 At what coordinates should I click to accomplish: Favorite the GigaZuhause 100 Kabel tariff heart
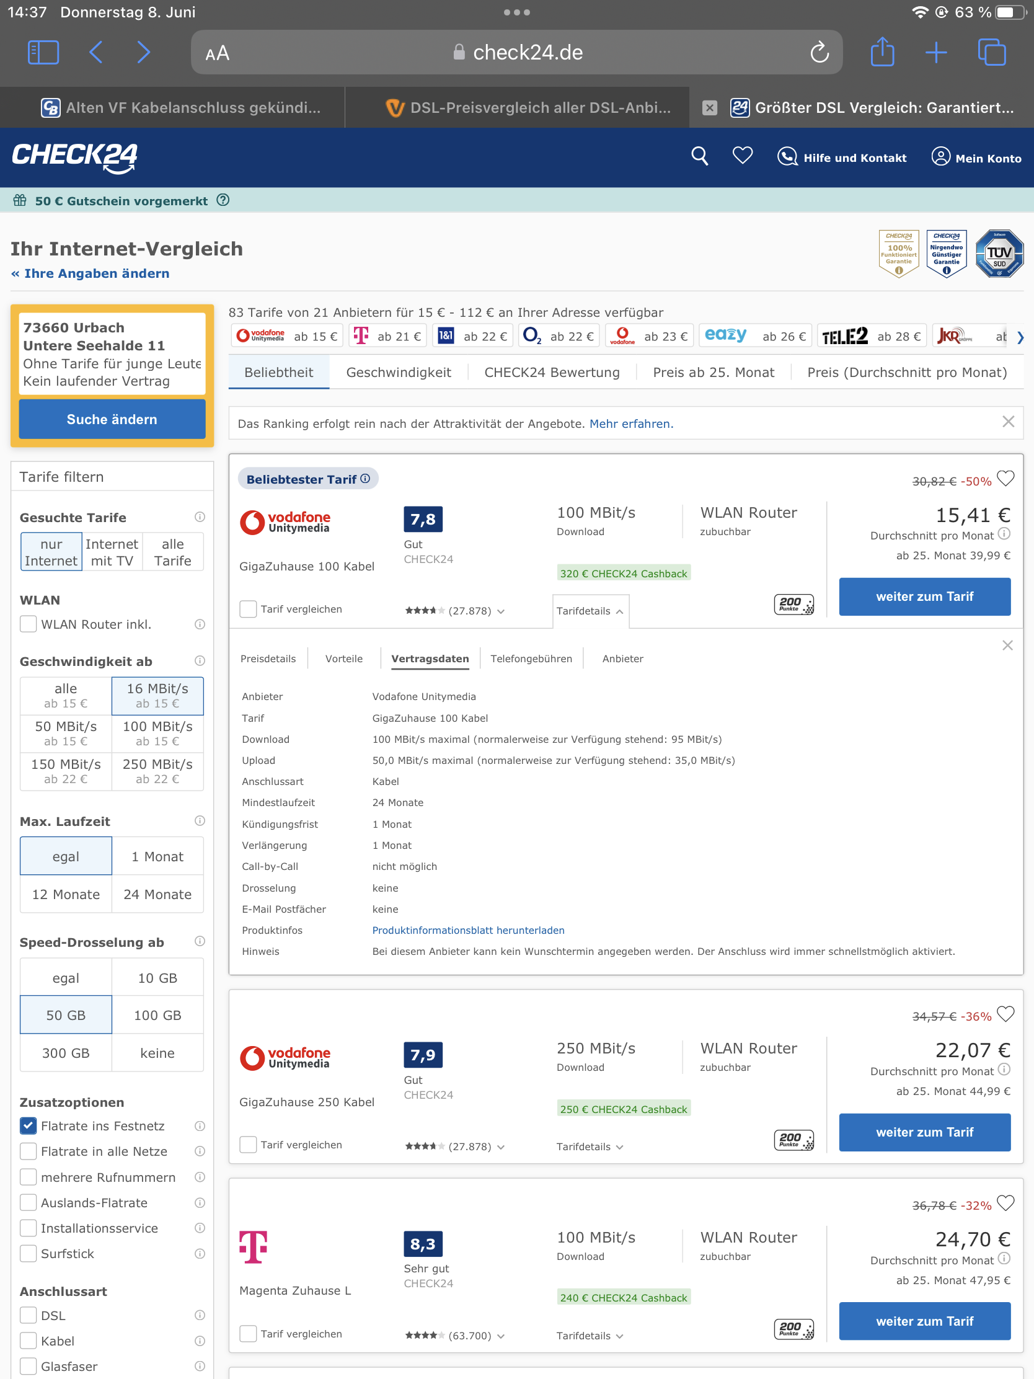click(x=1005, y=478)
